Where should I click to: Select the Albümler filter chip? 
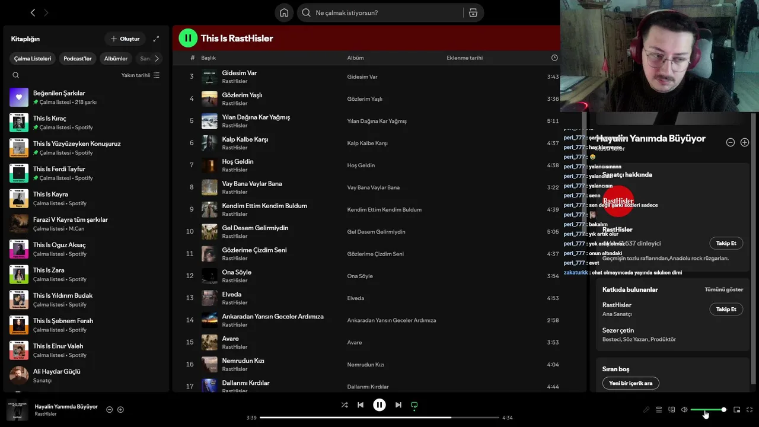coord(116,59)
